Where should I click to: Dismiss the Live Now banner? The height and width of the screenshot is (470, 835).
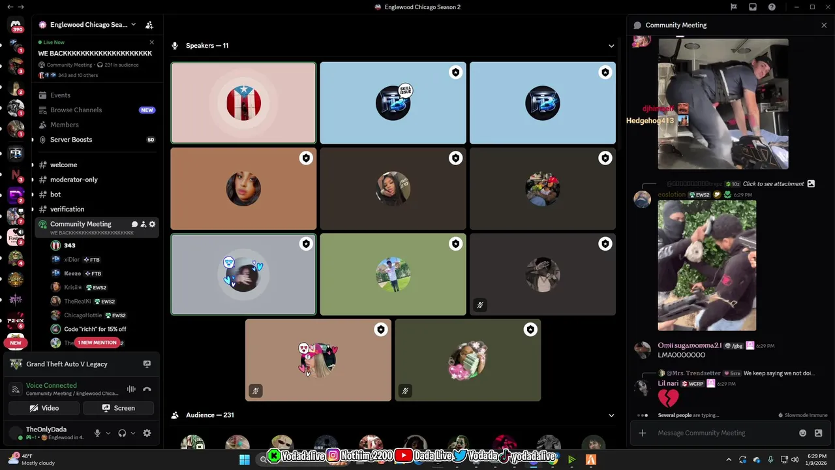pyautogui.click(x=151, y=42)
